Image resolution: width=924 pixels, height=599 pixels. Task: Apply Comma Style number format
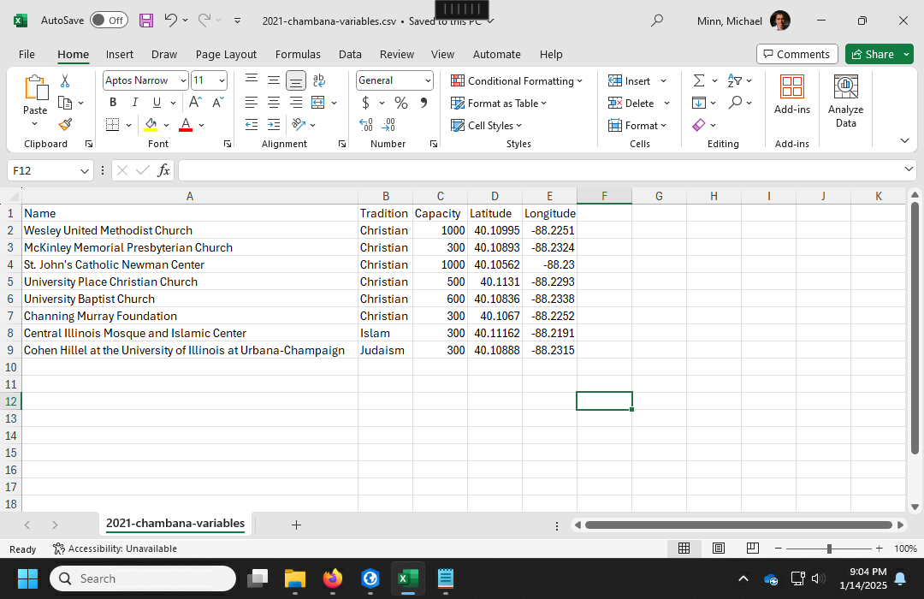pyautogui.click(x=423, y=104)
